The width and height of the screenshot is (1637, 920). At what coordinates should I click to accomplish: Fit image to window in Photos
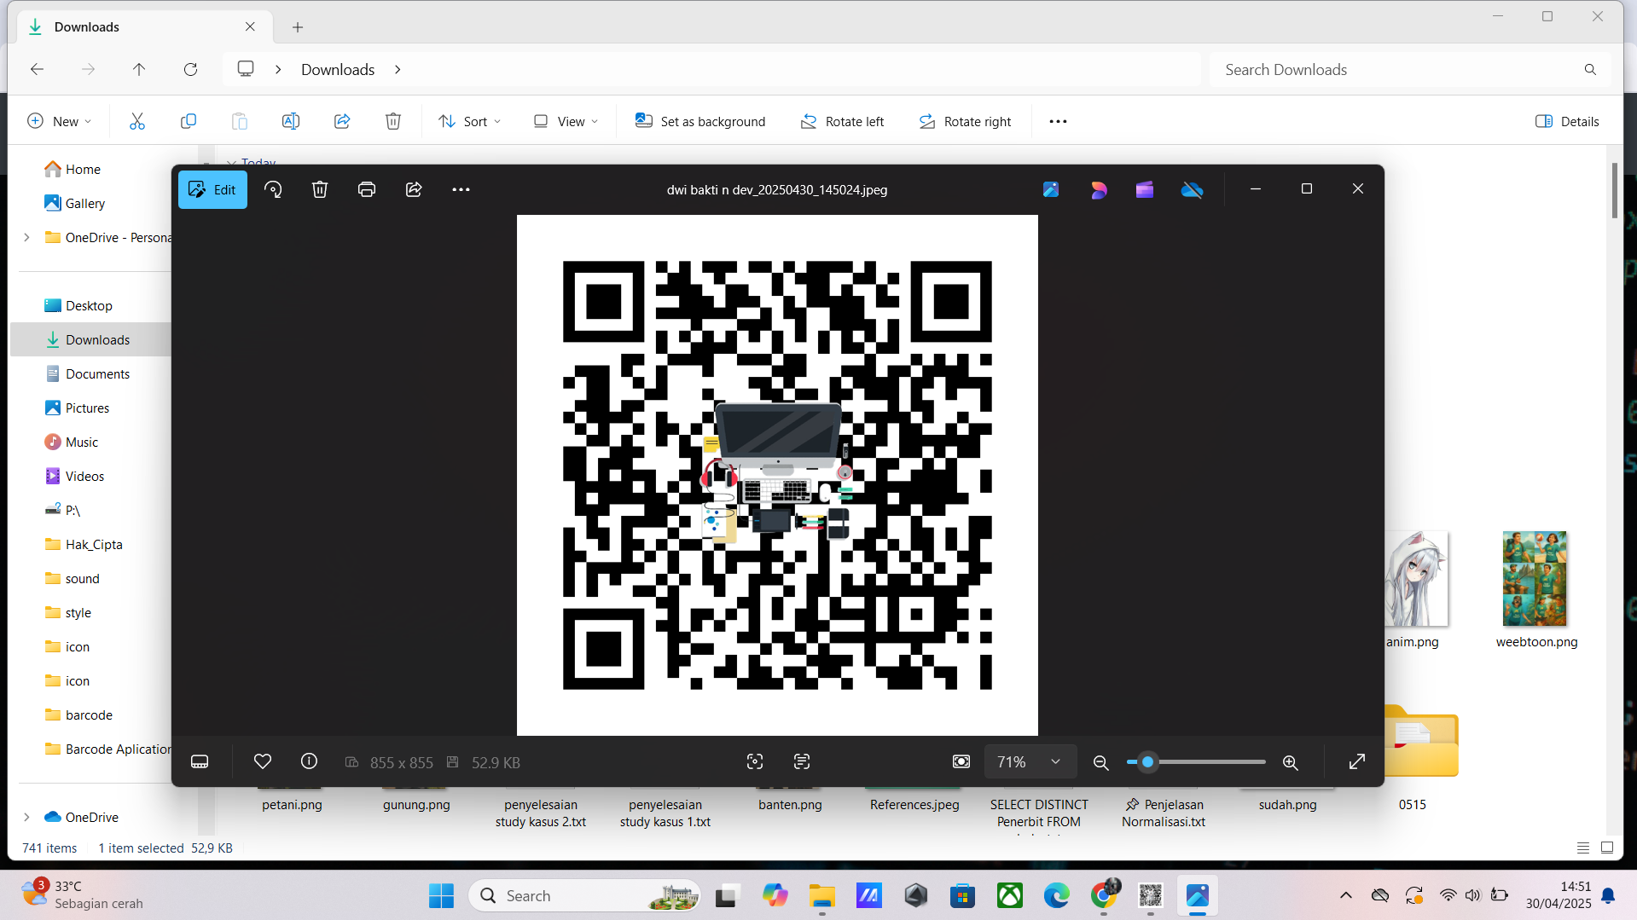click(961, 761)
